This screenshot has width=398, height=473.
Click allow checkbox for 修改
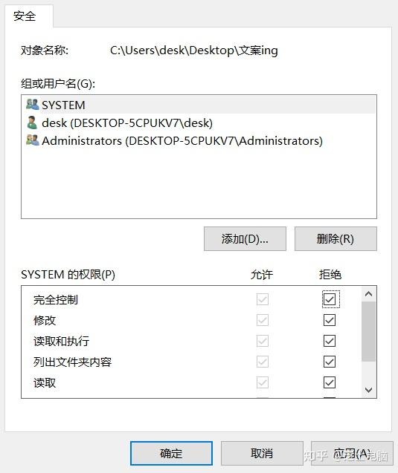click(x=263, y=320)
